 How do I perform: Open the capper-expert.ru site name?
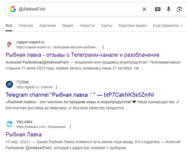coord(30,42)
